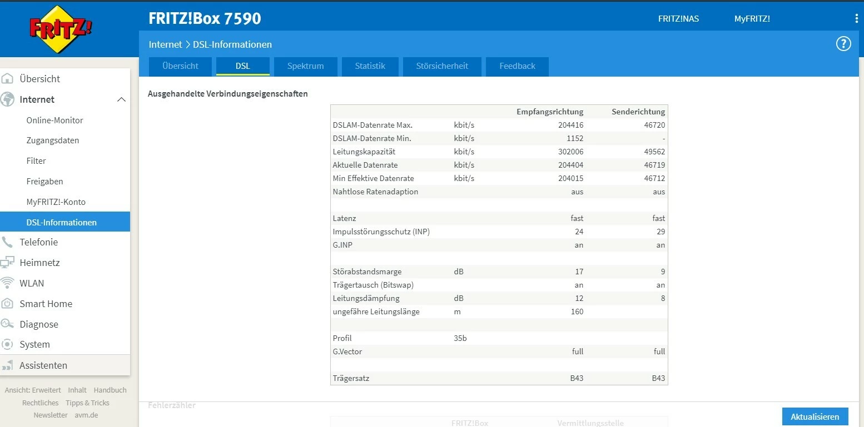The width and height of the screenshot is (864, 427).
Task: Click the Diagnose icon
Action: (7, 324)
